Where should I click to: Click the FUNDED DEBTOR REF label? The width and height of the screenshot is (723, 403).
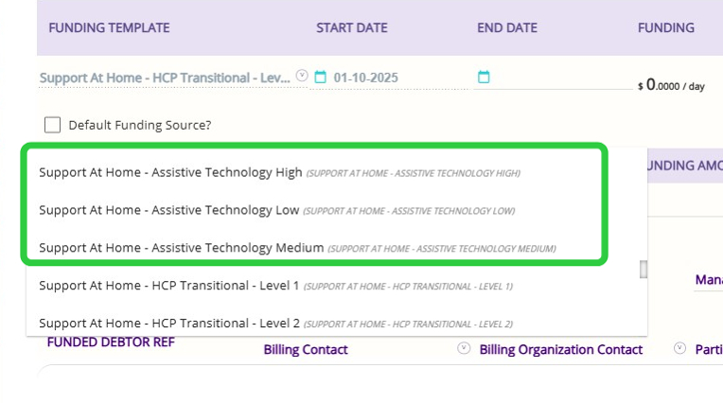(x=97, y=342)
